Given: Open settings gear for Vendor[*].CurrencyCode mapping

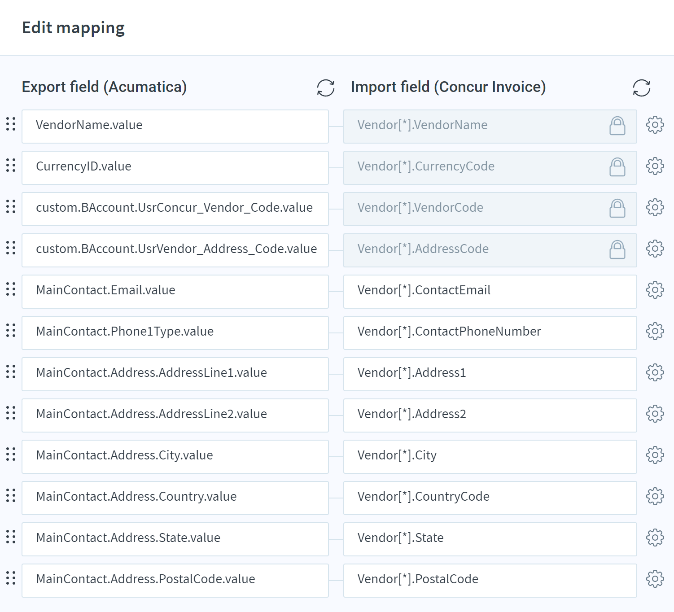Looking at the screenshot, I should (655, 166).
